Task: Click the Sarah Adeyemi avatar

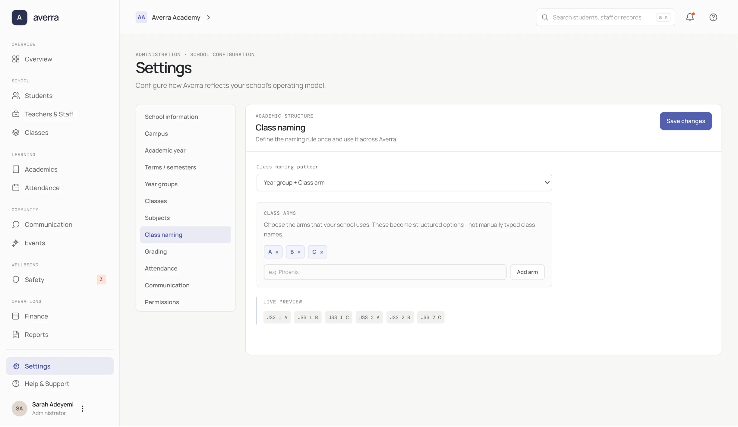Action: 19,408
